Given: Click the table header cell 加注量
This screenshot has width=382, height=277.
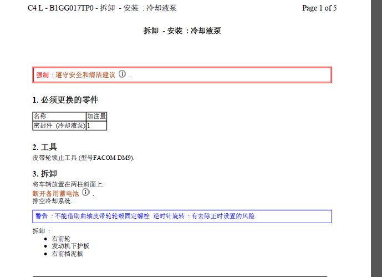Looking at the screenshot, I should click(96, 117).
